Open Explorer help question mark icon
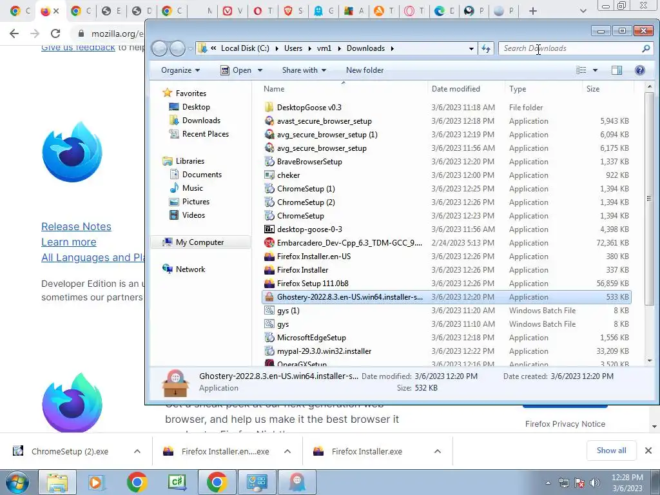This screenshot has height=495, width=660. click(x=640, y=70)
